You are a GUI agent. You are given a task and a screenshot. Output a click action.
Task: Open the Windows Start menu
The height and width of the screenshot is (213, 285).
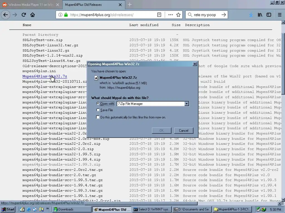[x=8, y=209]
